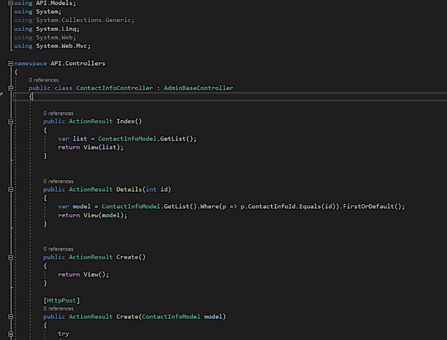Open references link above Index method
The height and width of the screenshot is (340, 447).
[x=58, y=114]
